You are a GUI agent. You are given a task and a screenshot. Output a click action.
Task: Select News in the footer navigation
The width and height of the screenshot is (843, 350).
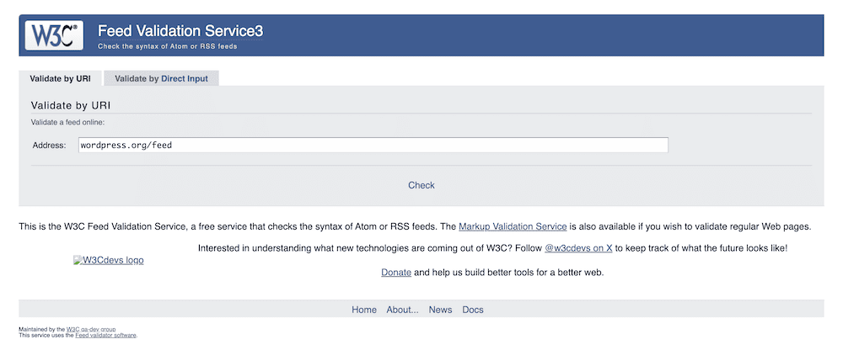tap(440, 310)
